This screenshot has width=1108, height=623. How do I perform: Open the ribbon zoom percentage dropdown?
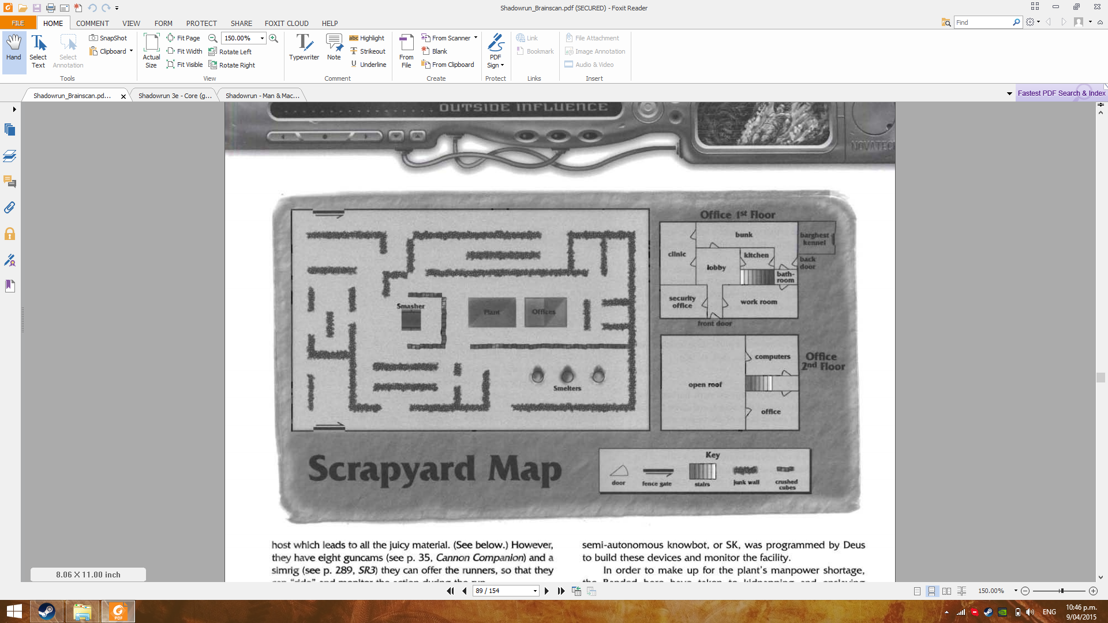click(262, 38)
